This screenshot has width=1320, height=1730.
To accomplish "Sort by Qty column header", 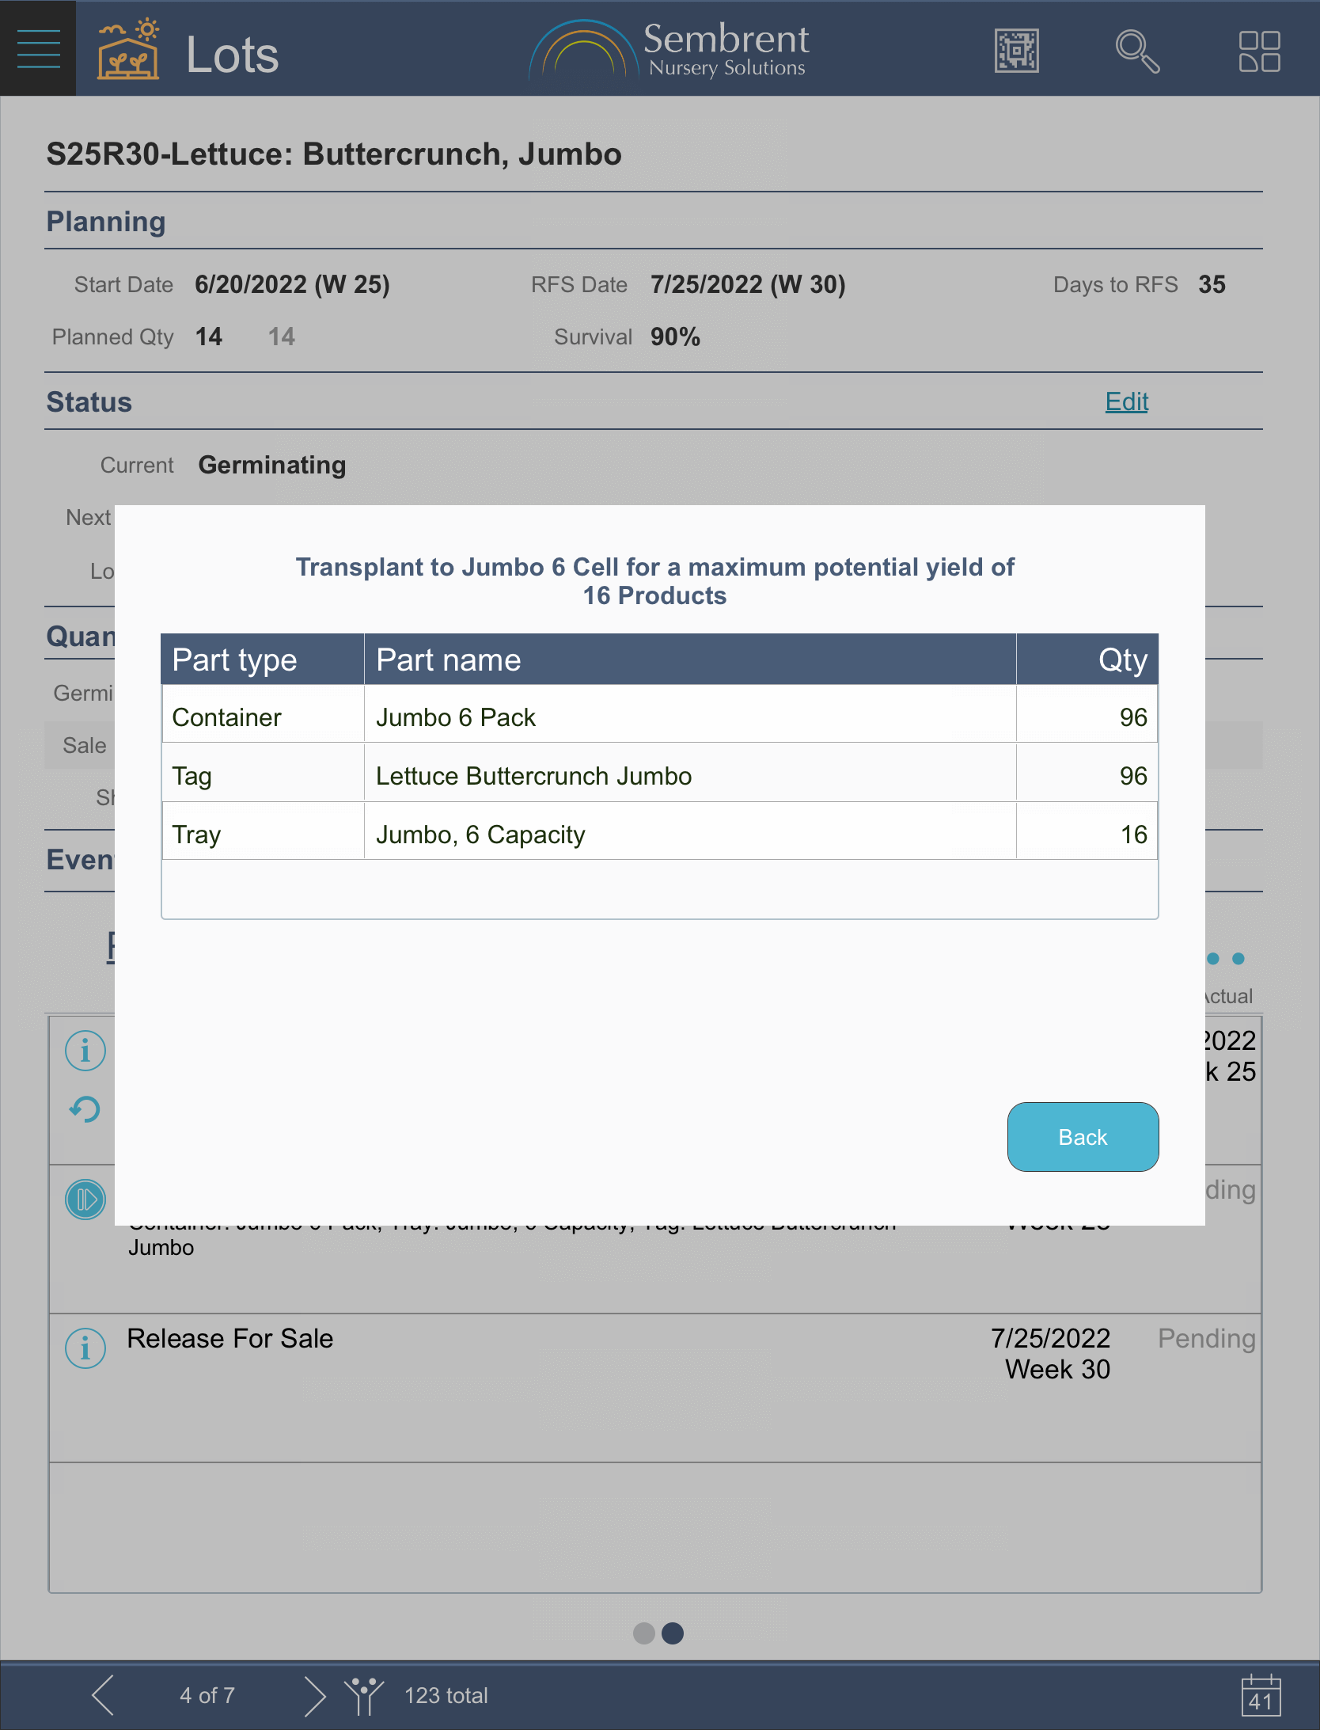I will 1086,660.
